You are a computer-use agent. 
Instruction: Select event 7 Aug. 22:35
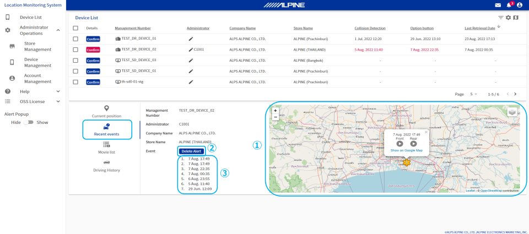pos(199,168)
